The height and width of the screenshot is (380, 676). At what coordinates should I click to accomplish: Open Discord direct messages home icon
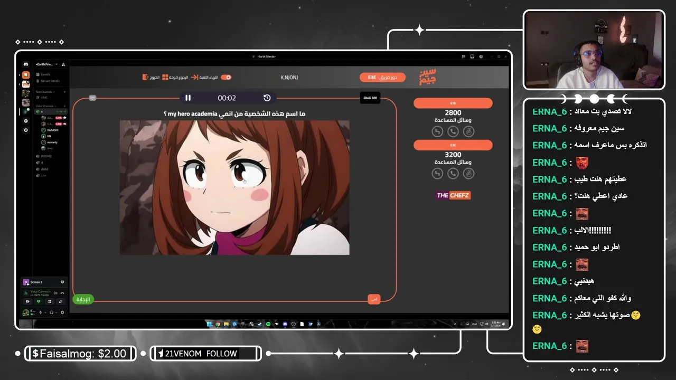[26, 64]
